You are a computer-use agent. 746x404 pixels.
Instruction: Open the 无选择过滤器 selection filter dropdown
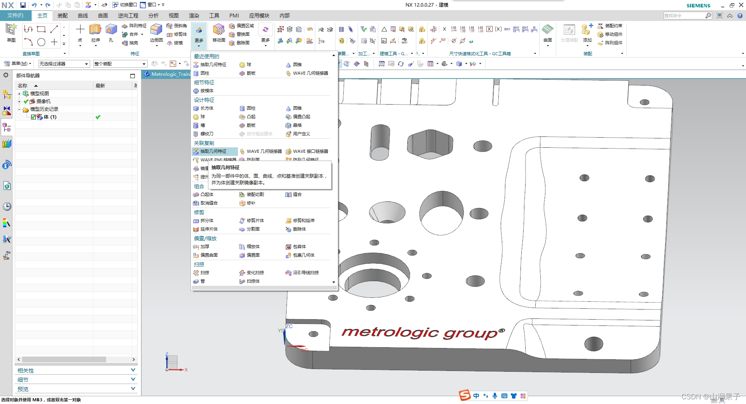64,64
